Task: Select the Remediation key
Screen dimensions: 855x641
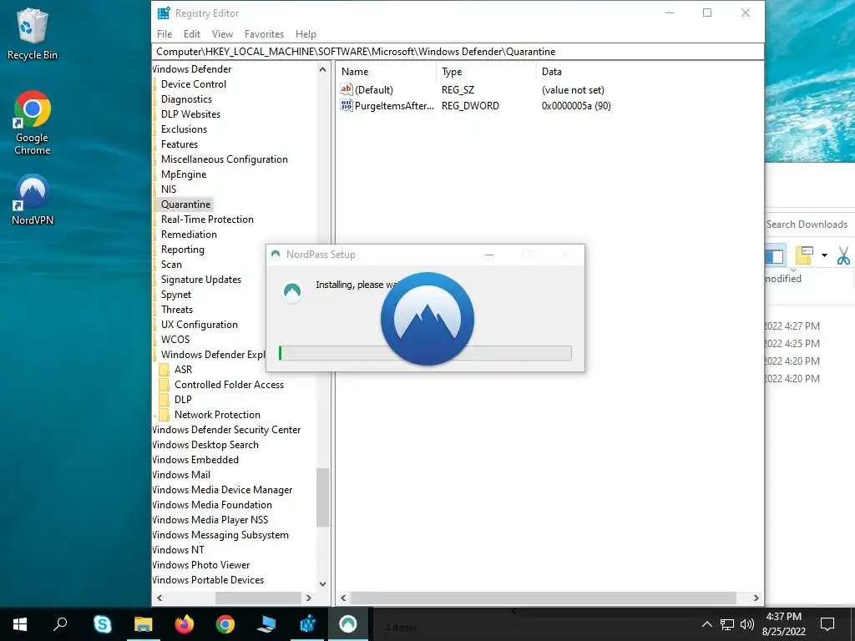Action: (x=189, y=235)
